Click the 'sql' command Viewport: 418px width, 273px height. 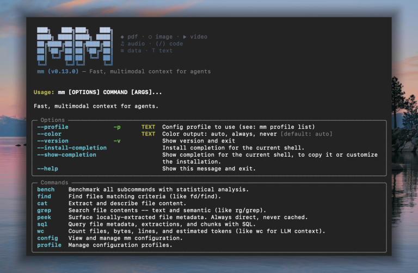click(42, 224)
